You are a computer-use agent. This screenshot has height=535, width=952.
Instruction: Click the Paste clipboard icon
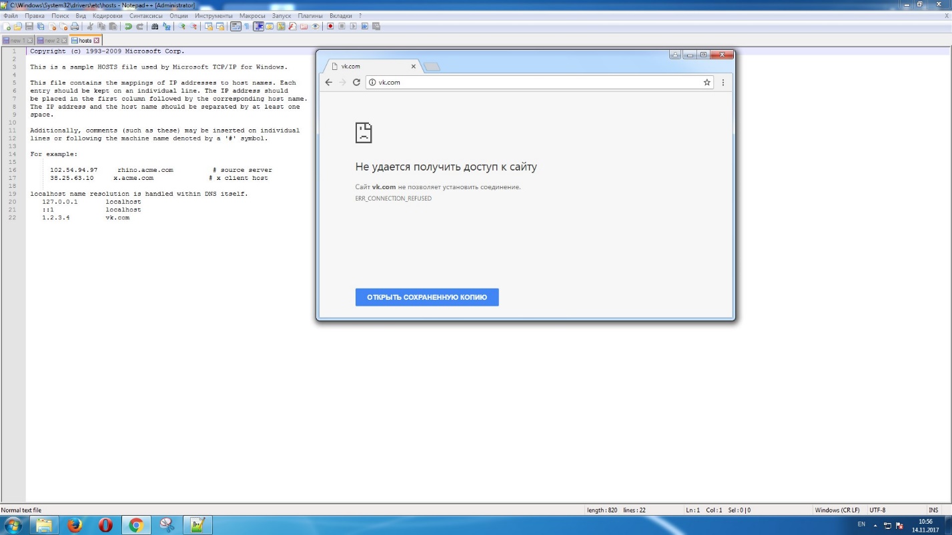pos(113,27)
